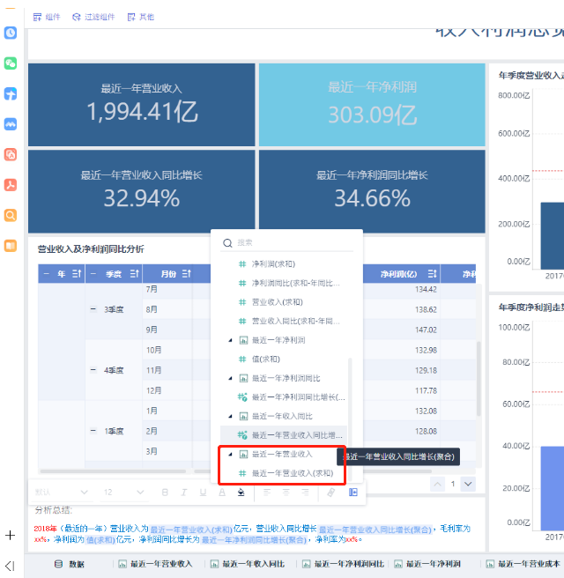Align text center

pos(286,493)
